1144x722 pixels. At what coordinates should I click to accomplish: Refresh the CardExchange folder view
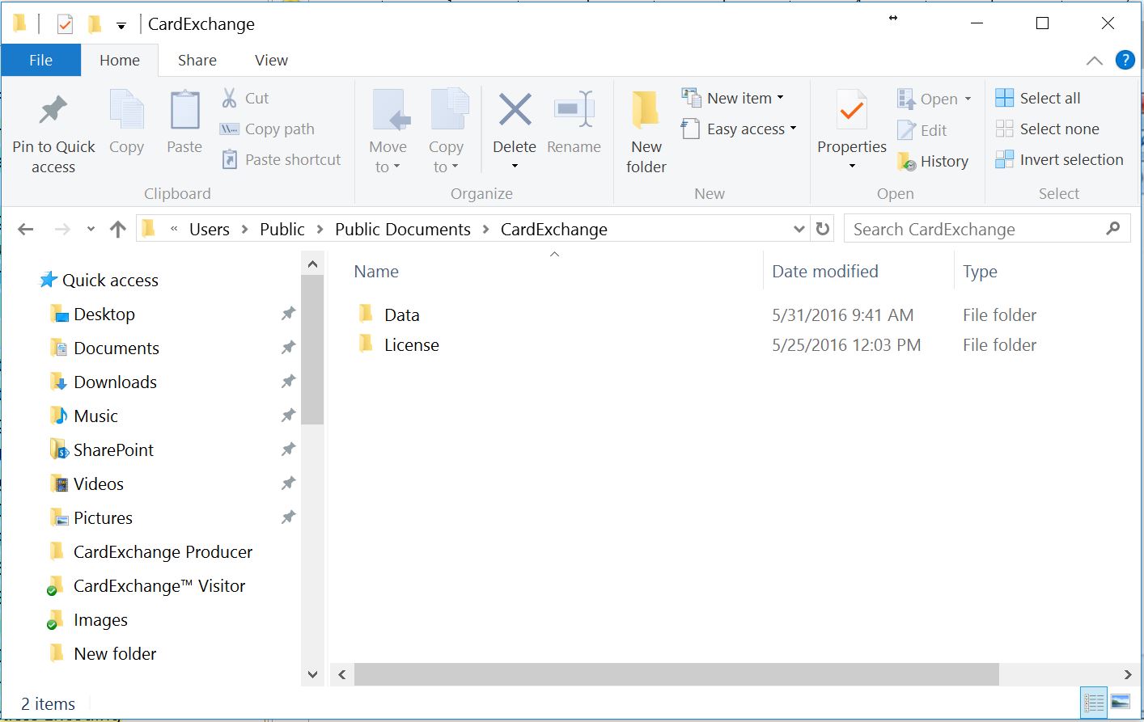tap(823, 229)
